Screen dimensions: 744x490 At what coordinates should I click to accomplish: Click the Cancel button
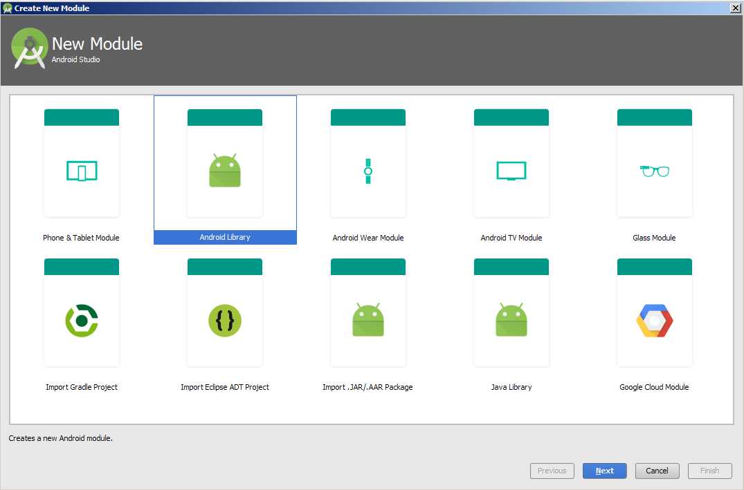point(657,471)
